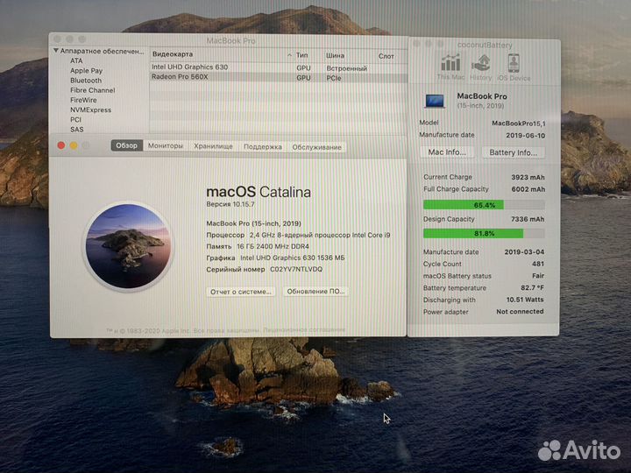Open This Mac view in coconutBattery

[x=450, y=67]
